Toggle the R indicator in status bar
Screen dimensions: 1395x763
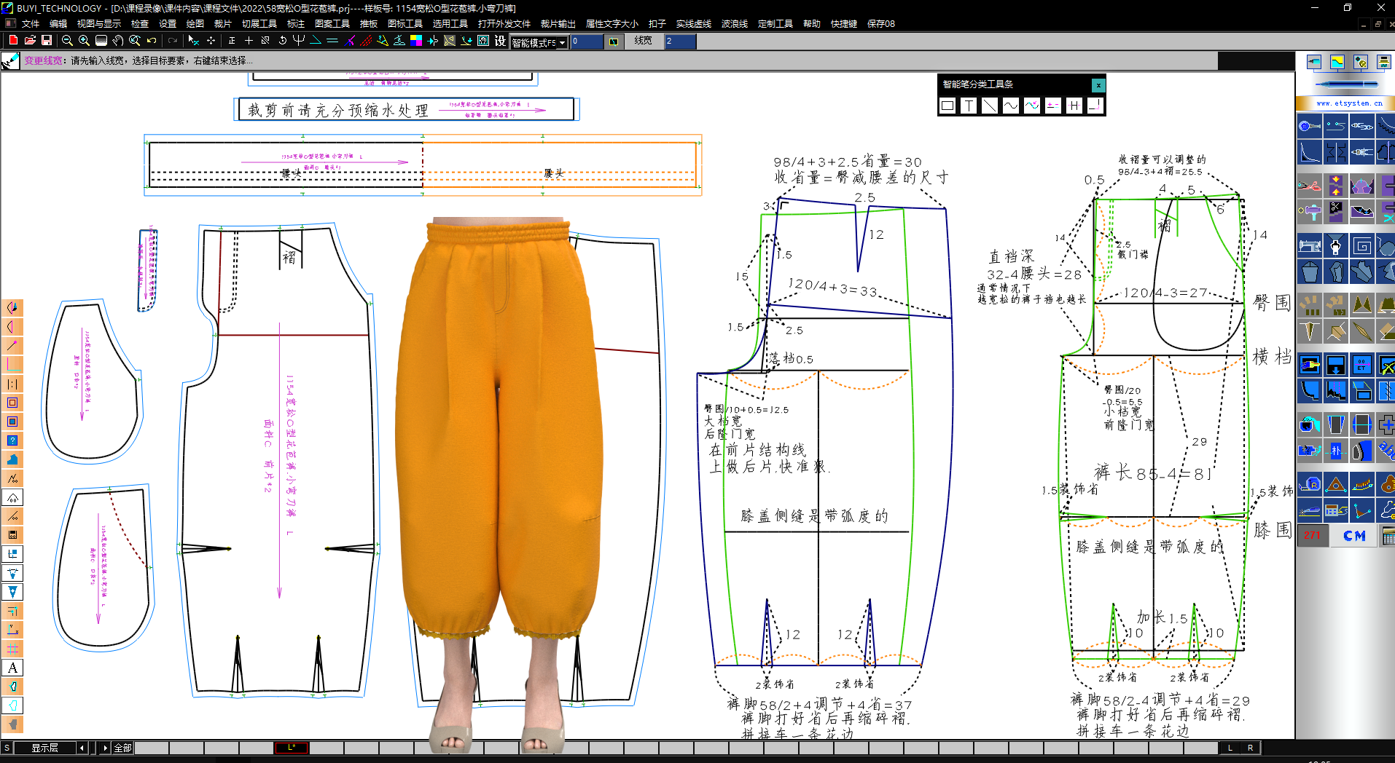(1250, 748)
